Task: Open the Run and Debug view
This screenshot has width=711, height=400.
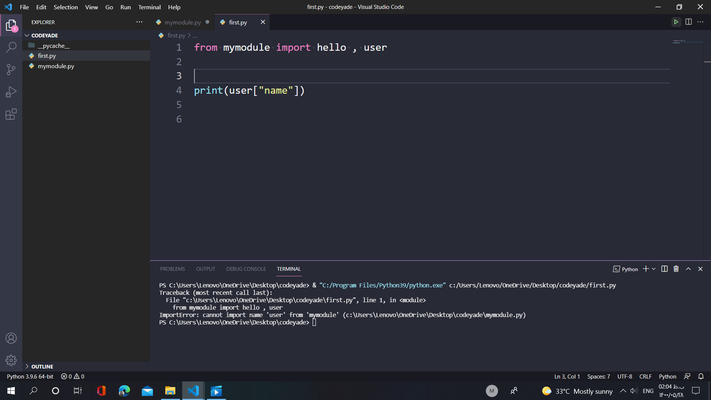Action: point(11,92)
